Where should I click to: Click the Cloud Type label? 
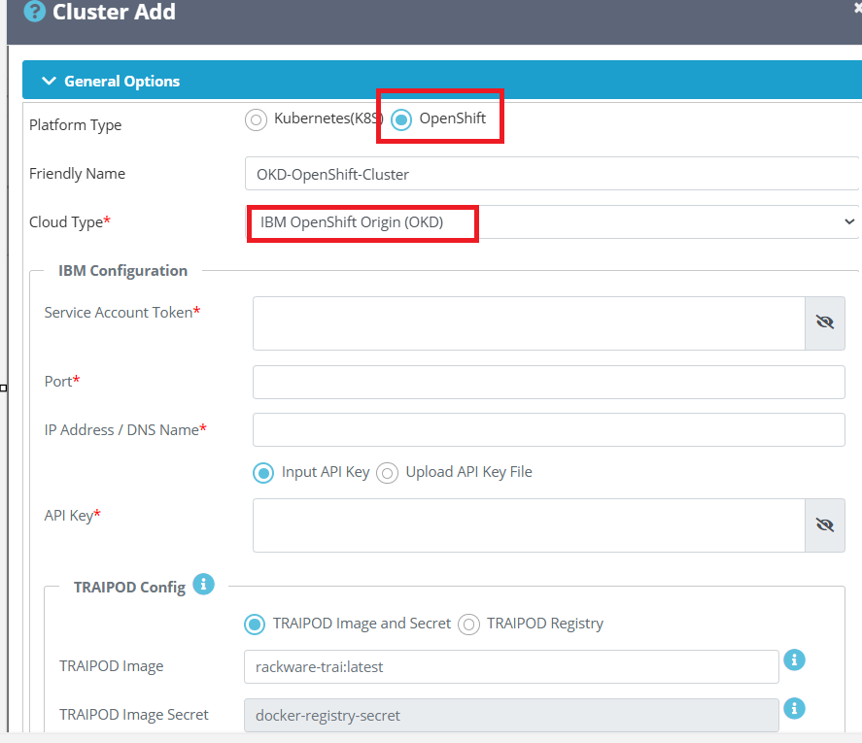point(70,222)
